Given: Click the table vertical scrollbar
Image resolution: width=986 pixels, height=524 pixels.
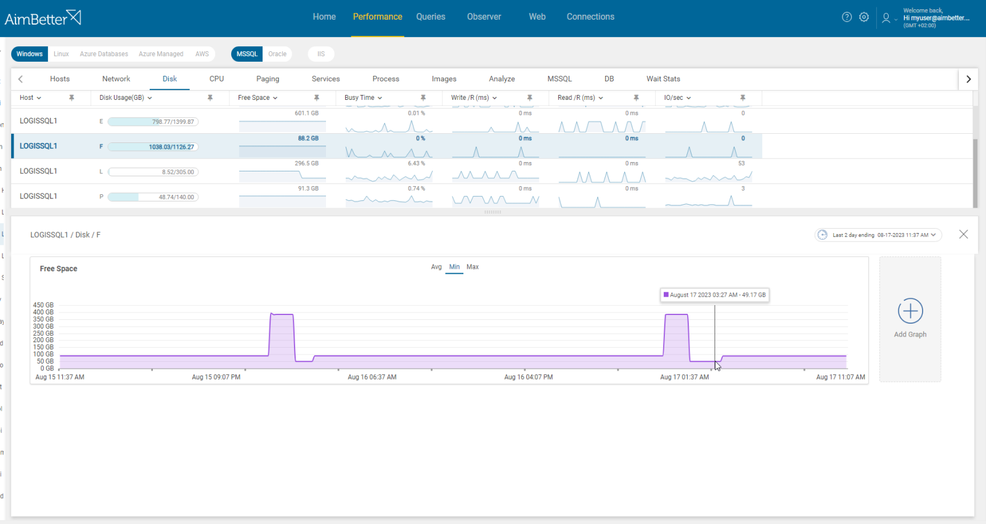Looking at the screenshot, I should [976, 173].
